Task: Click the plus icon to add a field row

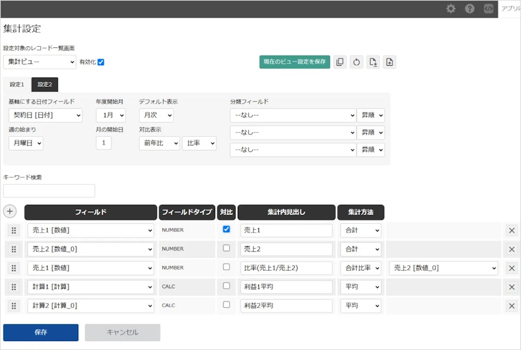Action: (x=10, y=211)
